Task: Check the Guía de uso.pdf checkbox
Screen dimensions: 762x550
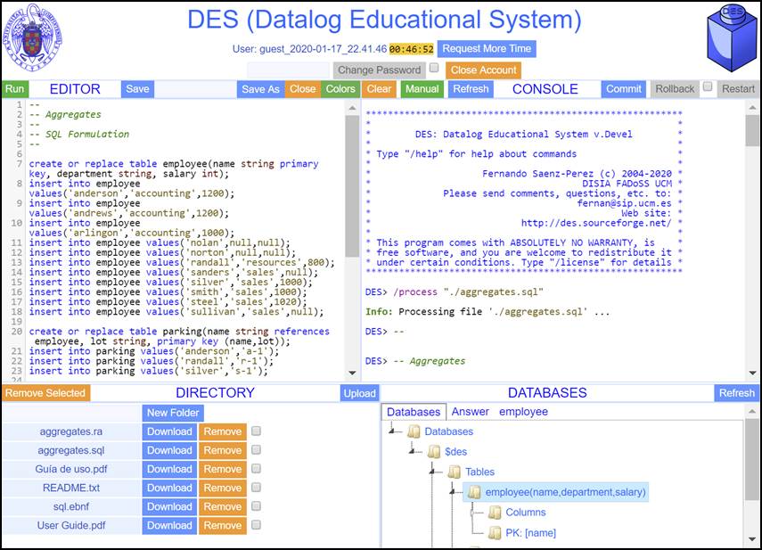Action: tap(256, 468)
